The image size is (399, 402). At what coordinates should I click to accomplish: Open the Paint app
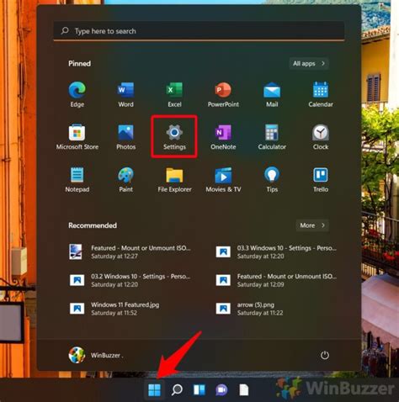[x=125, y=179]
